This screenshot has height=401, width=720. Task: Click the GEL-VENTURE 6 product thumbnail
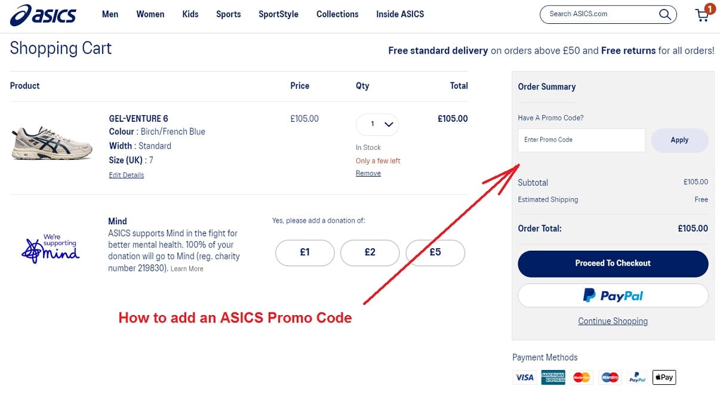click(51, 142)
